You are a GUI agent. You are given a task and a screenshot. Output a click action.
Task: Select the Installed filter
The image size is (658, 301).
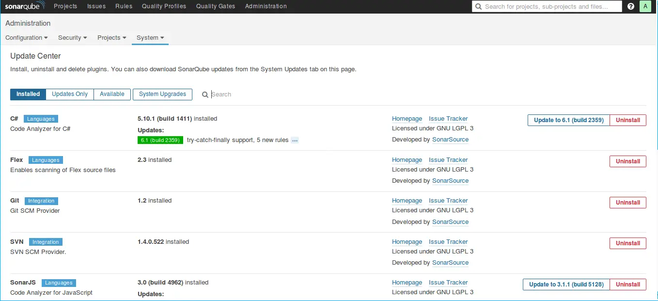(x=28, y=94)
